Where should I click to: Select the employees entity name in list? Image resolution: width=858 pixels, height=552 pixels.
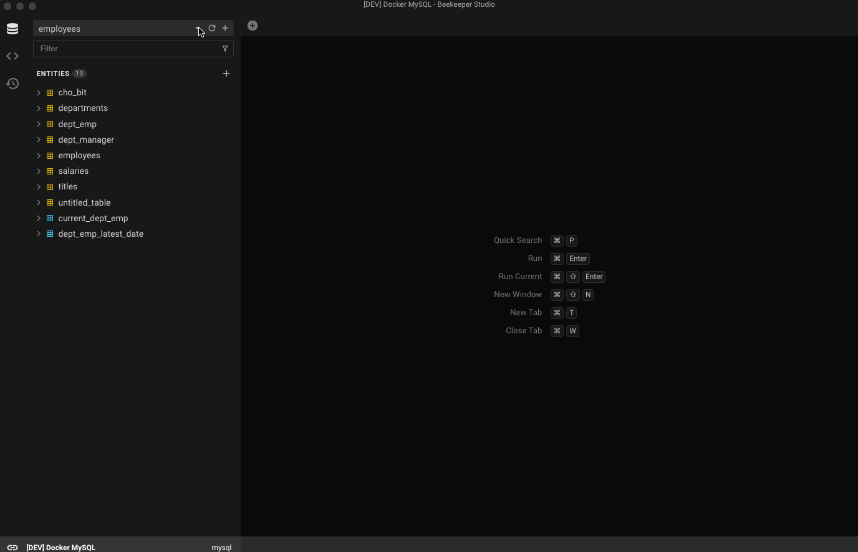click(x=79, y=155)
